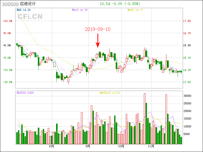
Task: Click the 9月 label on time axis
Action: coord(88,146)
